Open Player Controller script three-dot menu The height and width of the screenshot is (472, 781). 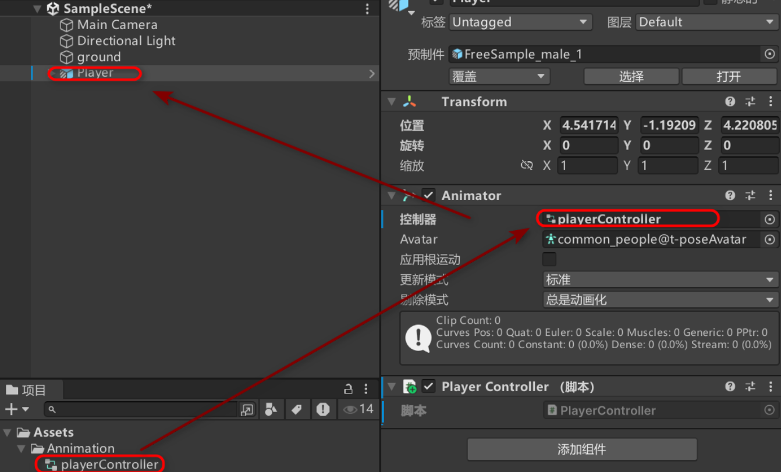pos(771,387)
